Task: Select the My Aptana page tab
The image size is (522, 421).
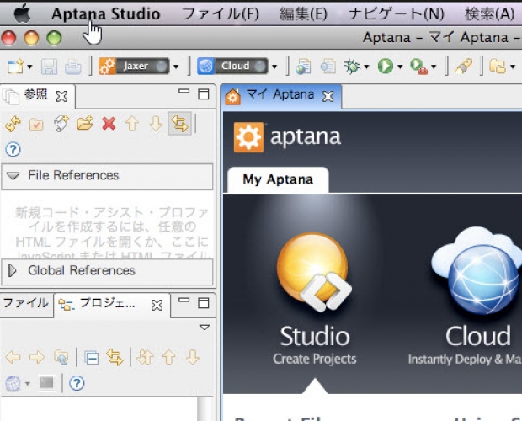Action: click(278, 179)
